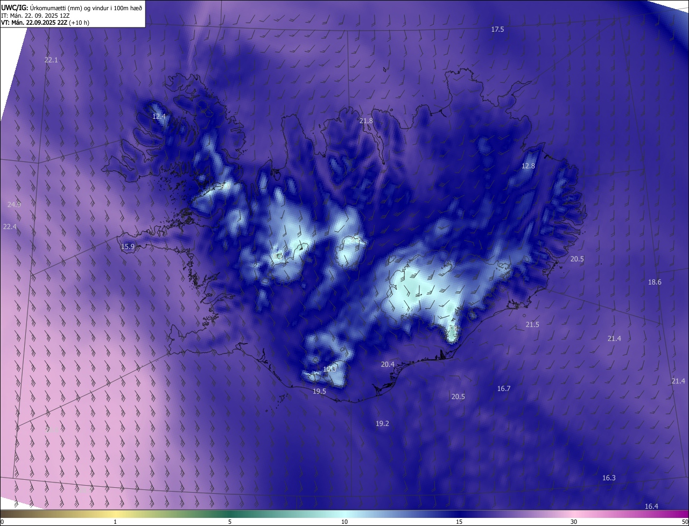
Task: Click the 16.7 value label
Action: point(504,389)
